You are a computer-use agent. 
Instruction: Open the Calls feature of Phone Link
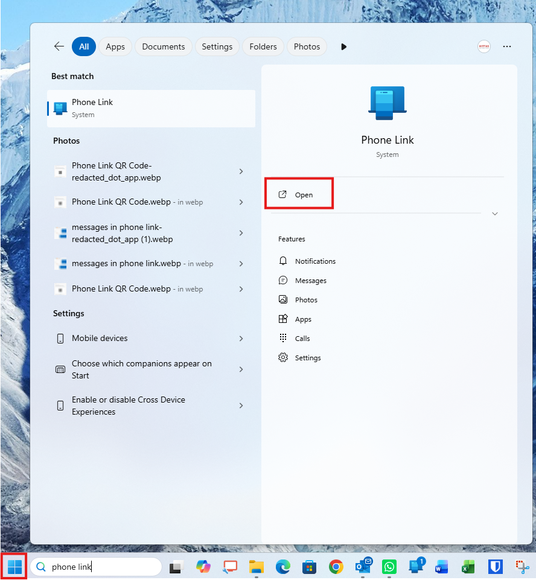(294, 339)
